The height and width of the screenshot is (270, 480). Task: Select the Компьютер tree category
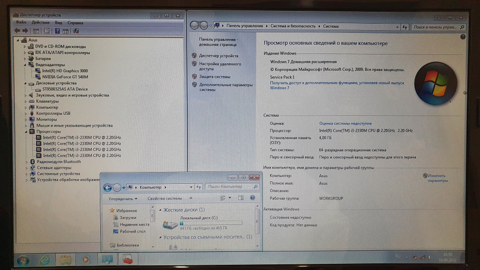(x=47, y=107)
